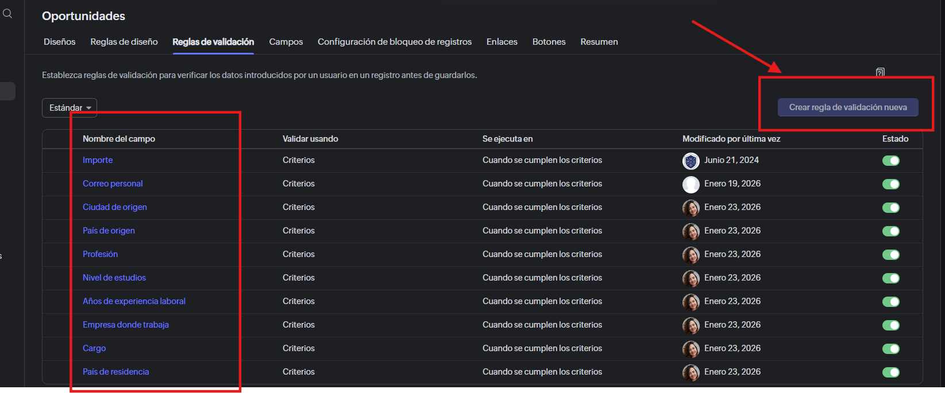
Task: Click user avatar in Ciudad de origen row
Action: [x=691, y=208]
